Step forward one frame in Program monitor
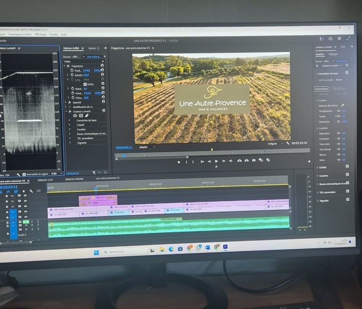The height and width of the screenshot is (309, 362). point(224,161)
